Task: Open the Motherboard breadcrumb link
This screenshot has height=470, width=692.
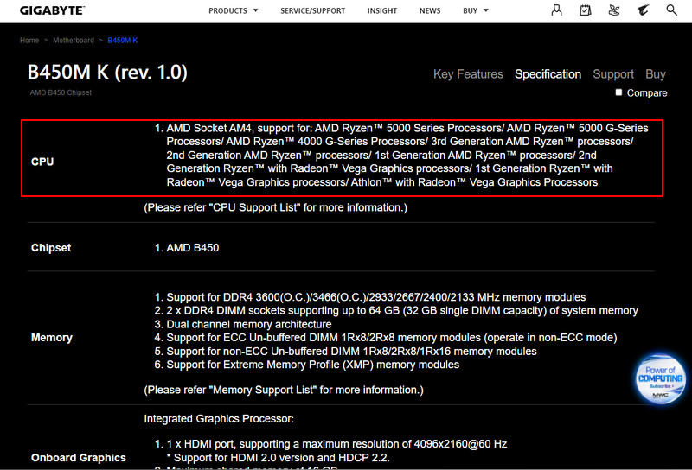Action: pos(74,40)
